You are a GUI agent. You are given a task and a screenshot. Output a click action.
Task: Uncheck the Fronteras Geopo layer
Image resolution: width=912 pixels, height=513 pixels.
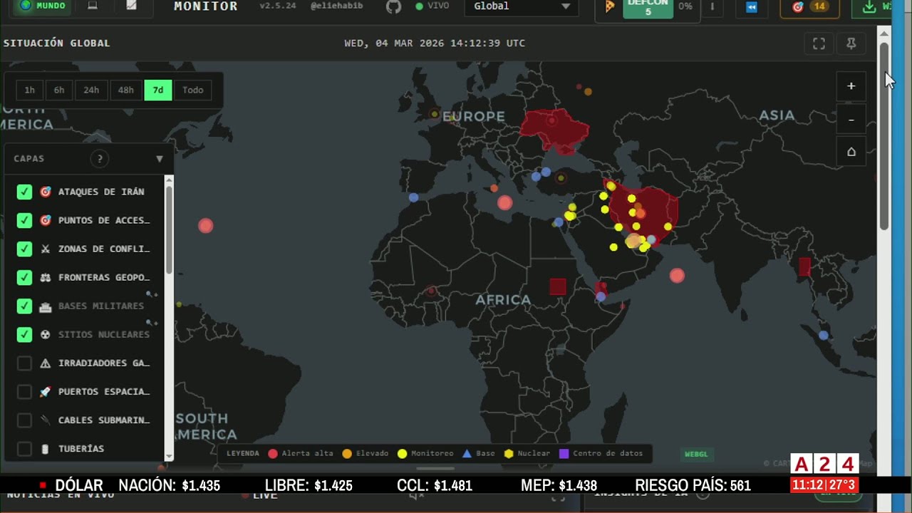(x=24, y=277)
